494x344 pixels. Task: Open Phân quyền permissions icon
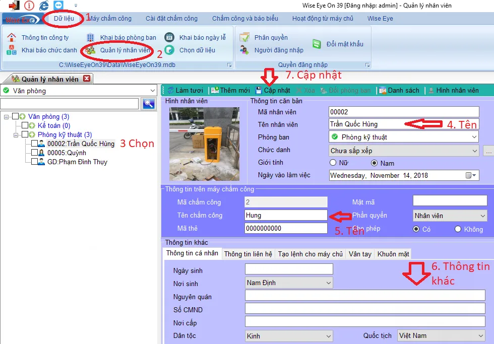coord(244,38)
